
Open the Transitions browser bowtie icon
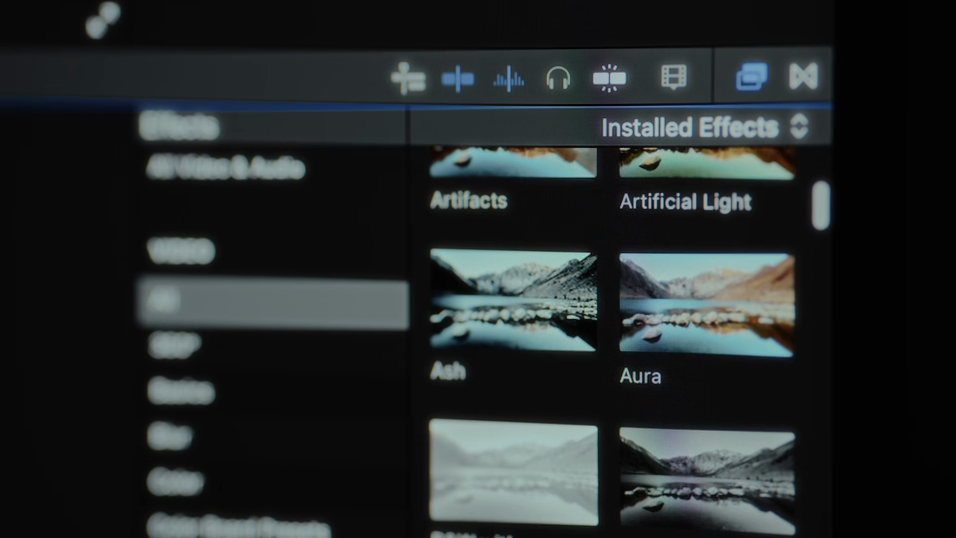coord(803,76)
